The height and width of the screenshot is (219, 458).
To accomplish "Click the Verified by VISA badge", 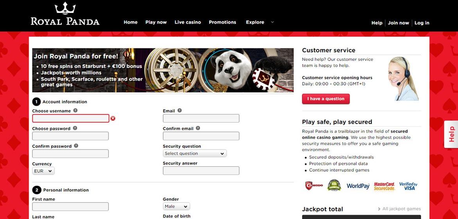I will (408, 186).
